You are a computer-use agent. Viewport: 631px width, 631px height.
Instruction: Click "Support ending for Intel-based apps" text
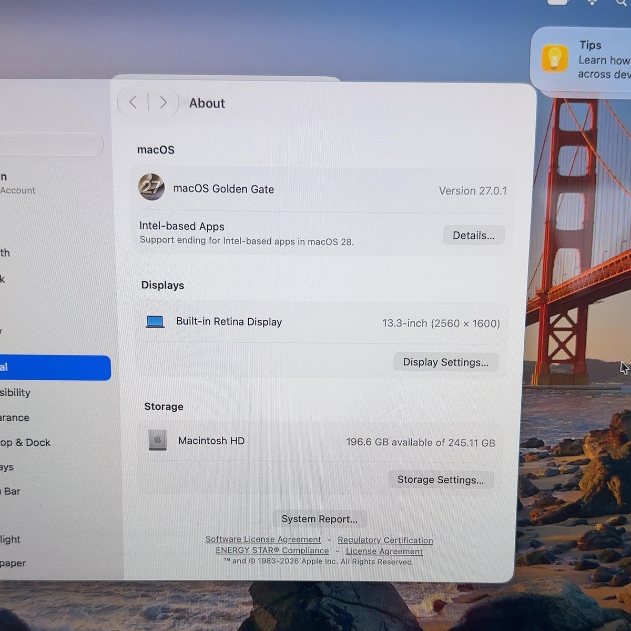point(247,241)
